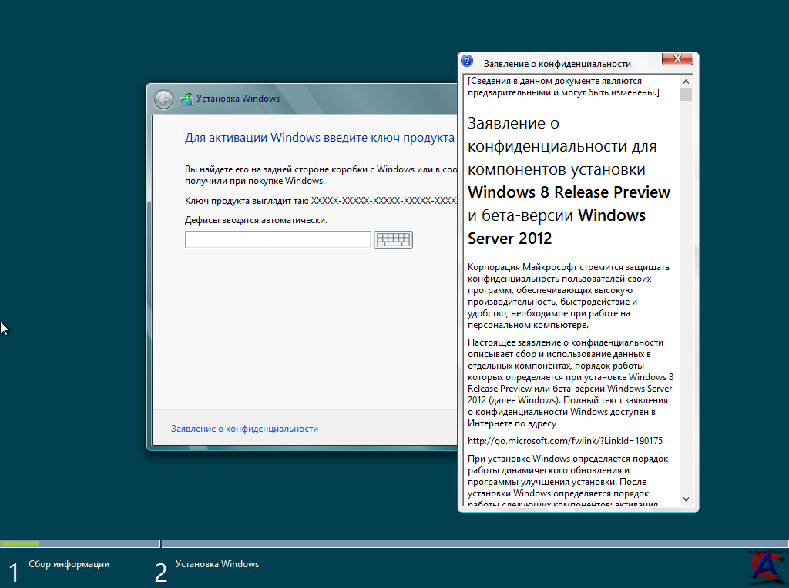Screen dimensions: 789x588
Task: Click the round back arrow in Windows Setup
Action: click(x=163, y=99)
